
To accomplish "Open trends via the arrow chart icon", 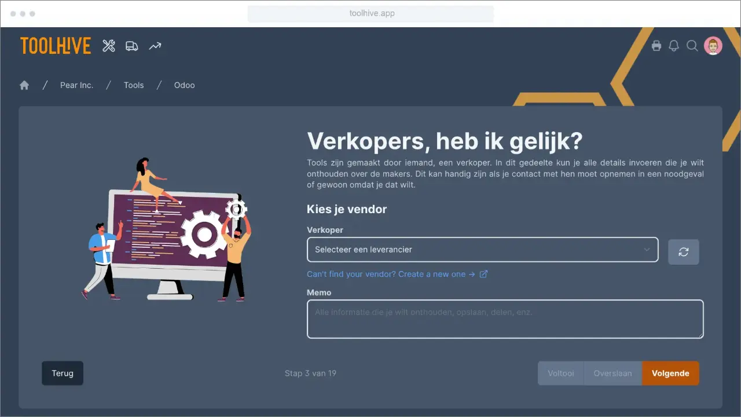I will (155, 45).
